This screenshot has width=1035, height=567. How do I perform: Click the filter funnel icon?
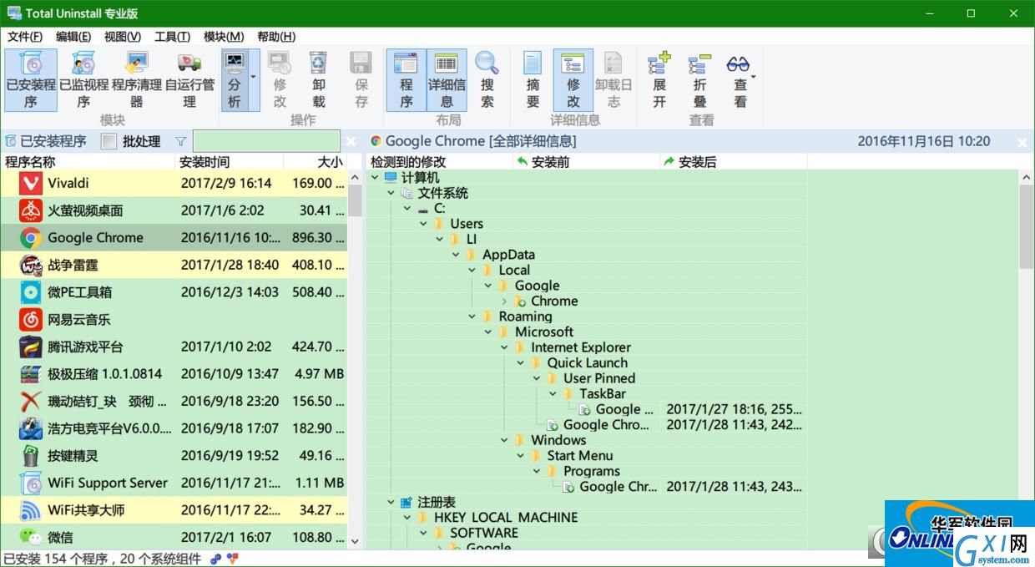click(181, 142)
